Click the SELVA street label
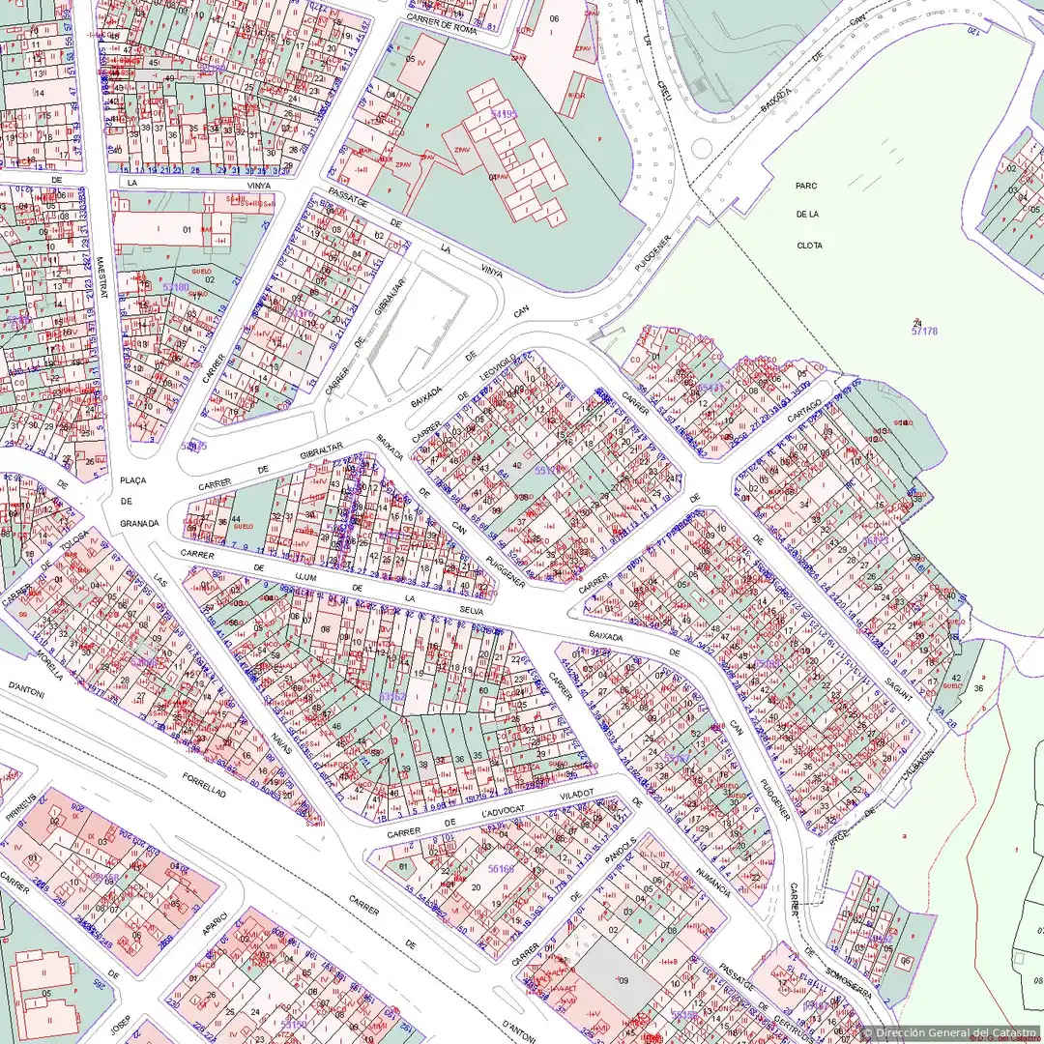Screen dimensions: 1044x1044 [x=471, y=611]
